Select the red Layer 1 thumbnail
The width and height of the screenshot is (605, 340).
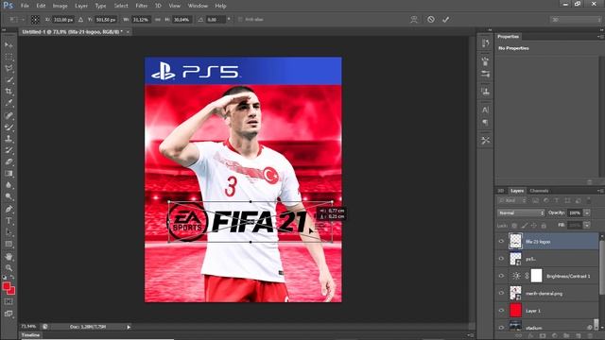click(515, 311)
